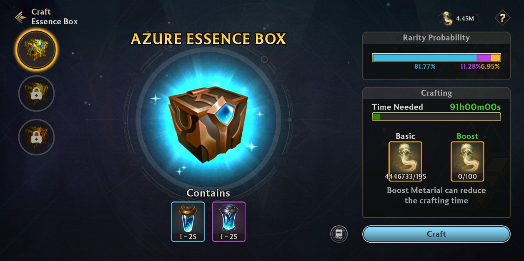Click the Rarity Probability header

point(436,37)
